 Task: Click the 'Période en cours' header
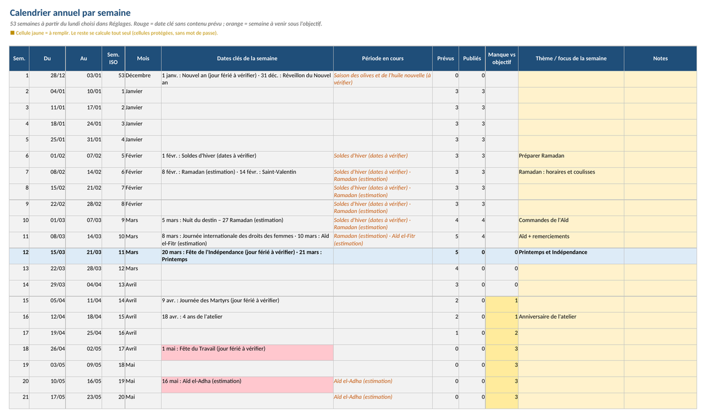pyautogui.click(x=383, y=58)
